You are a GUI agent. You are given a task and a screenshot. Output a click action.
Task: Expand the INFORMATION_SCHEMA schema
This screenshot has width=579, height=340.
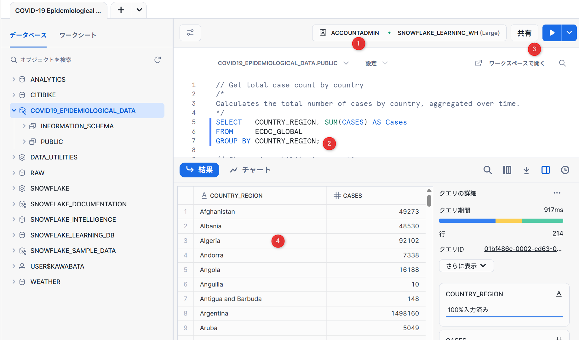pos(24,126)
